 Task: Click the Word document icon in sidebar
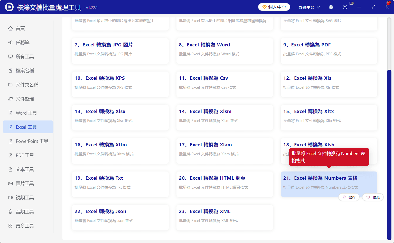click(x=10, y=113)
